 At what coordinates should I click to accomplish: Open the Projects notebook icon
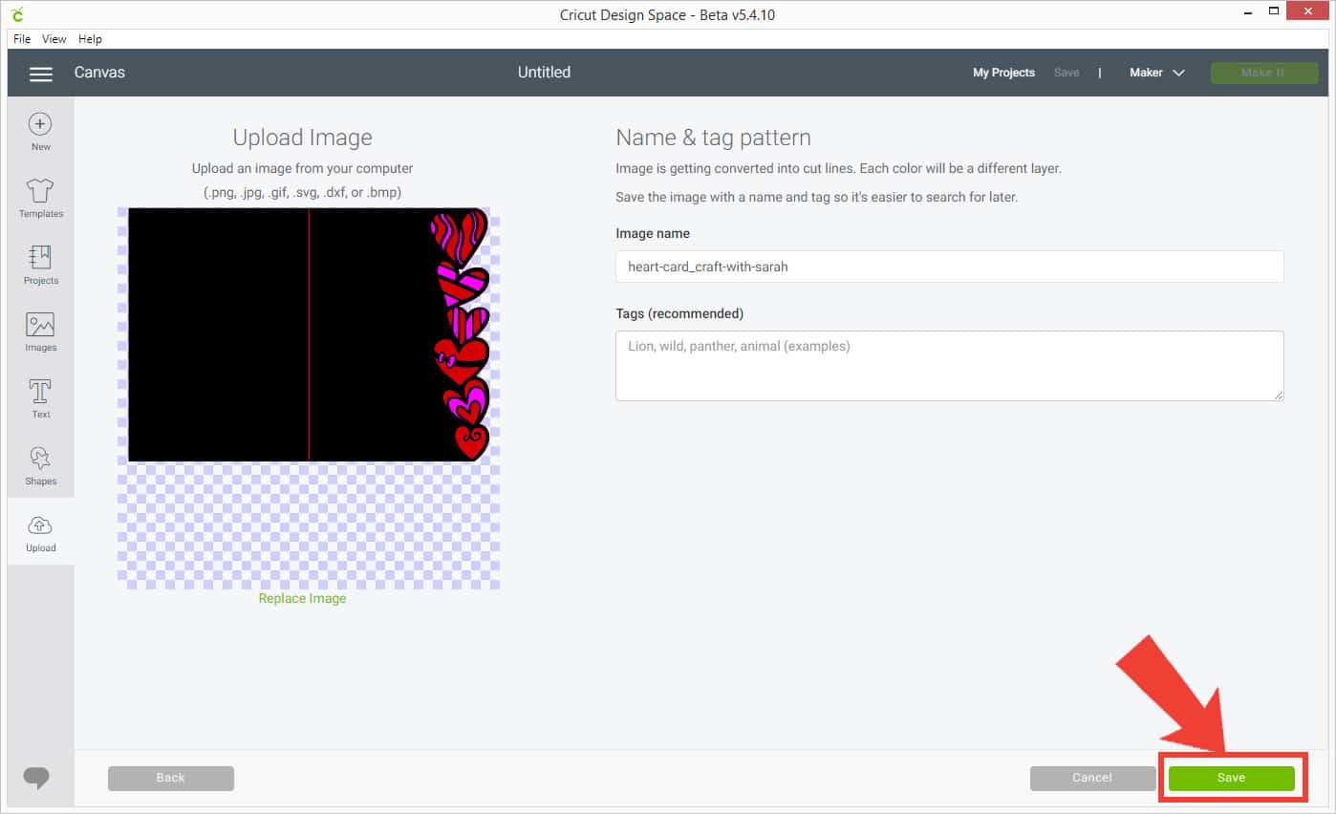point(40,257)
